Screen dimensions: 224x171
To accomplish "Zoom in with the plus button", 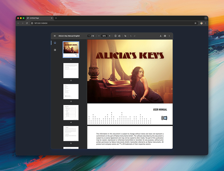I will [x=110, y=36].
